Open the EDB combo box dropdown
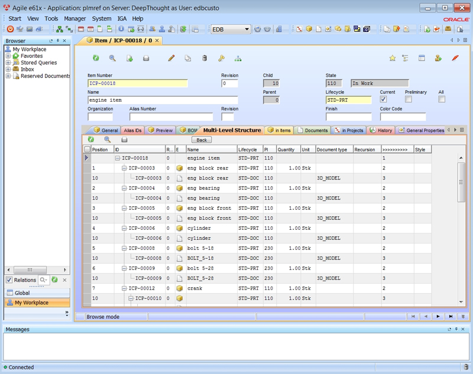This screenshot has height=374, width=473. [247, 29]
